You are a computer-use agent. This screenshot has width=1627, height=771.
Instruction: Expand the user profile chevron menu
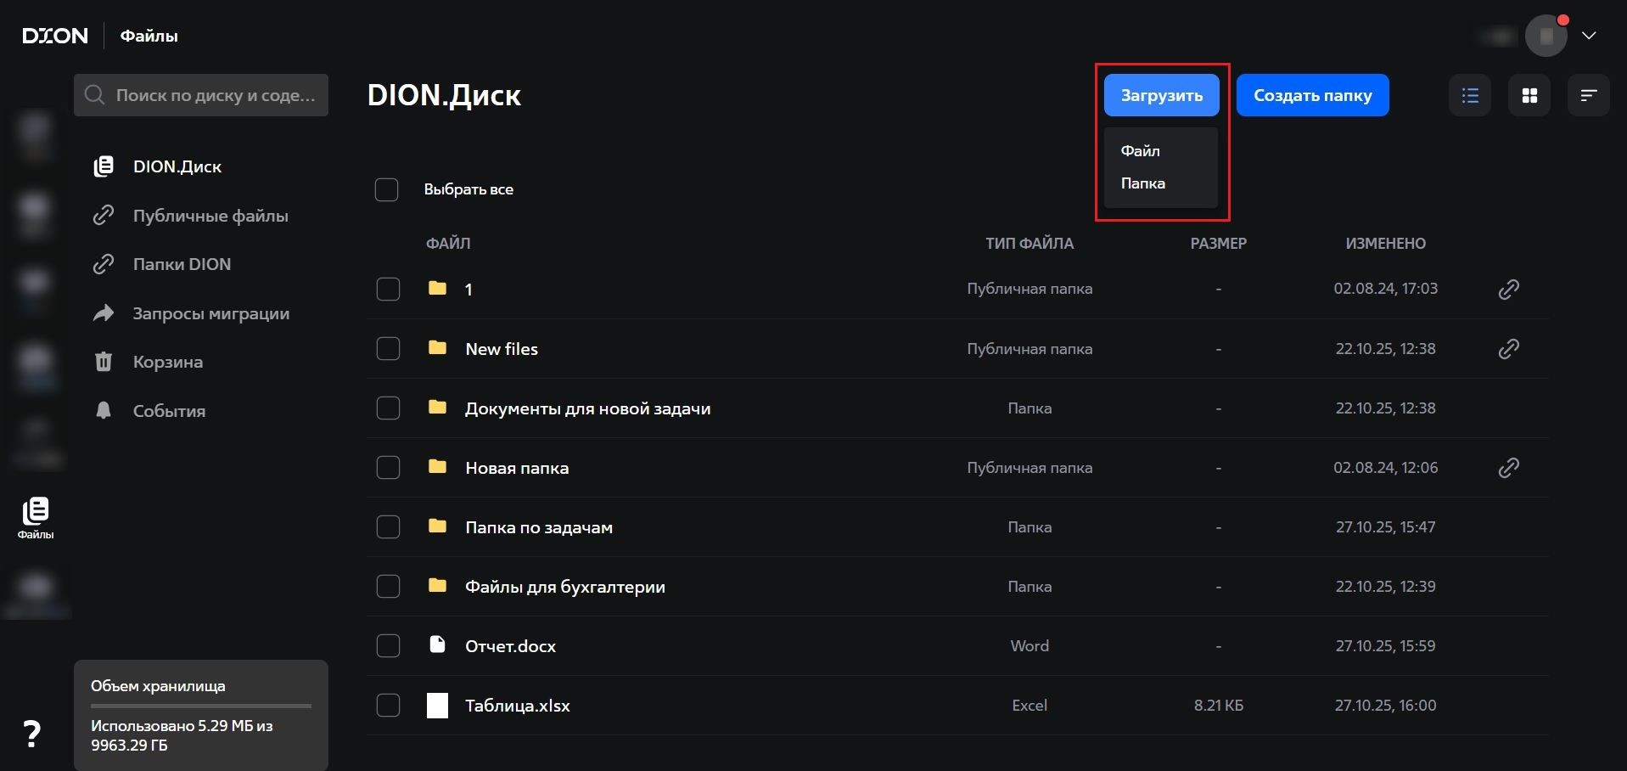tap(1589, 36)
